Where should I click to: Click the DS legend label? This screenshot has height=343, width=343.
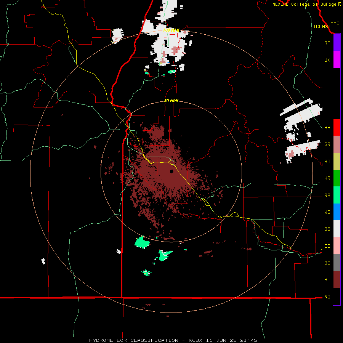coord(327,229)
